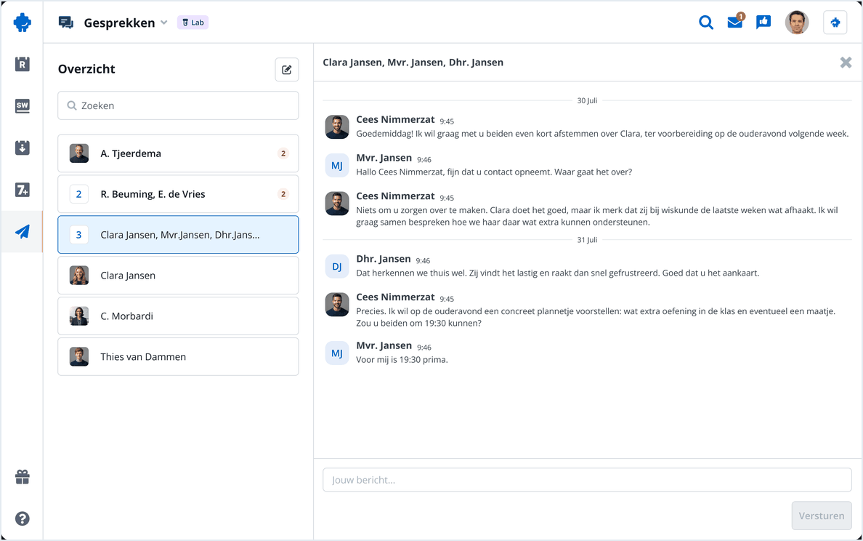Open conversation with Thies van Dammen
Image resolution: width=863 pixels, height=541 pixels.
tap(178, 356)
